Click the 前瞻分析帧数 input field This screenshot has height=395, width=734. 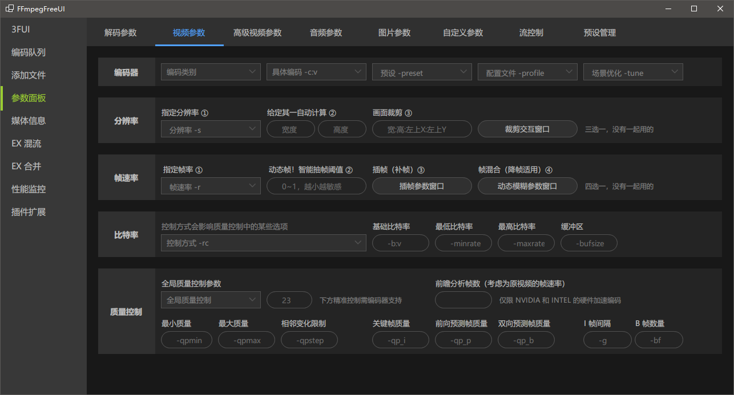point(463,300)
